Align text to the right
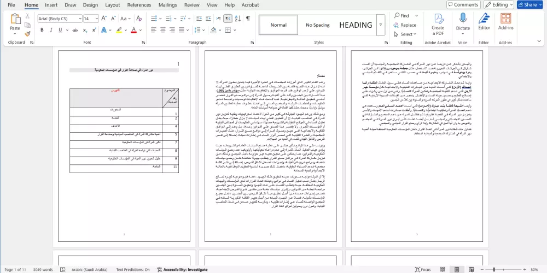 tap(172, 30)
